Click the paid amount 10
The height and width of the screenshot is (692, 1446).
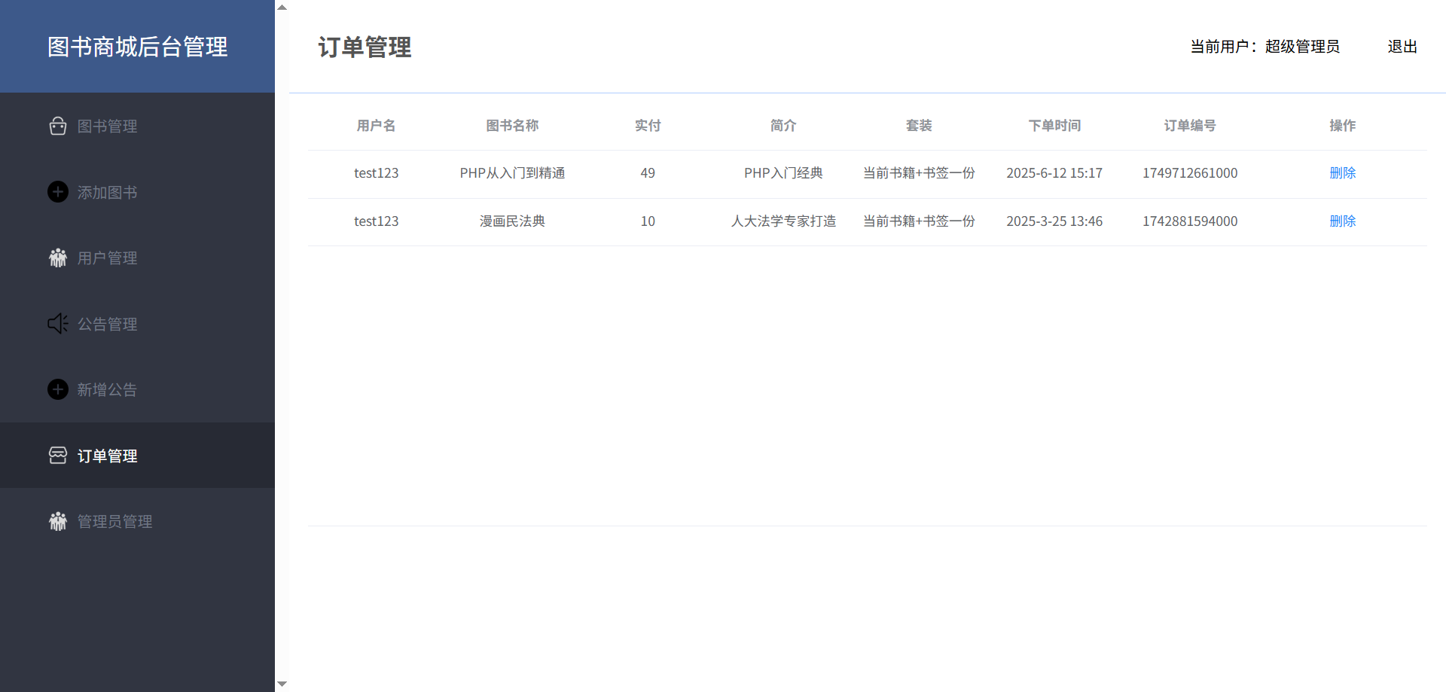(x=648, y=221)
